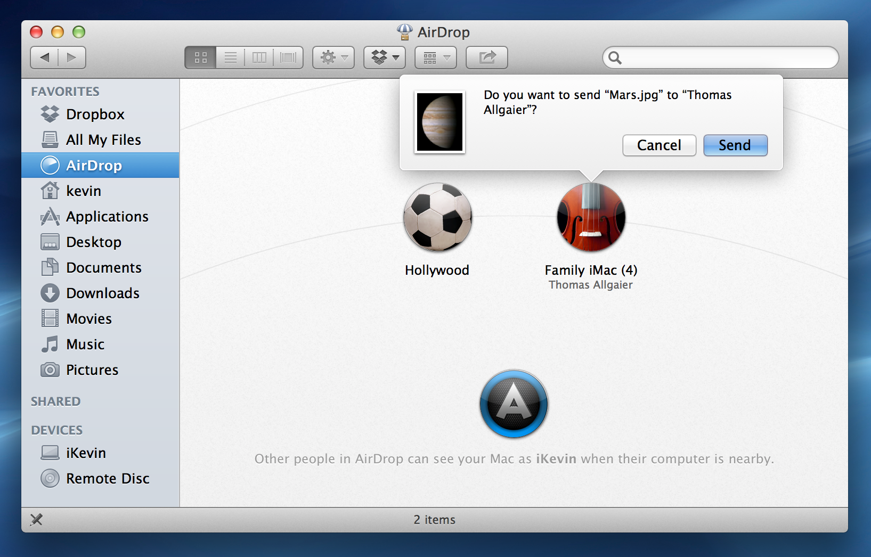Image resolution: width=871 pixels, height=557 pixels.
Task: Open the Arrange items dropdown
Action: 436,58
